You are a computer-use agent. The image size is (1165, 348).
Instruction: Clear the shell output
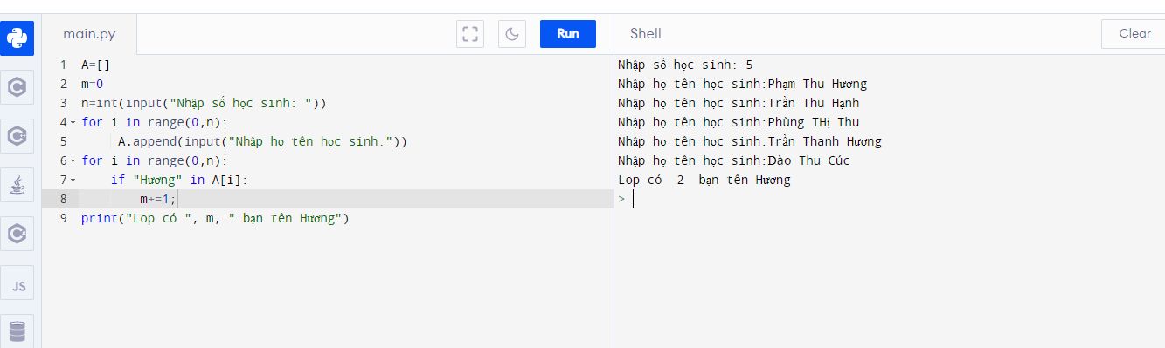pyautogui.click(x=1134, y=34)
